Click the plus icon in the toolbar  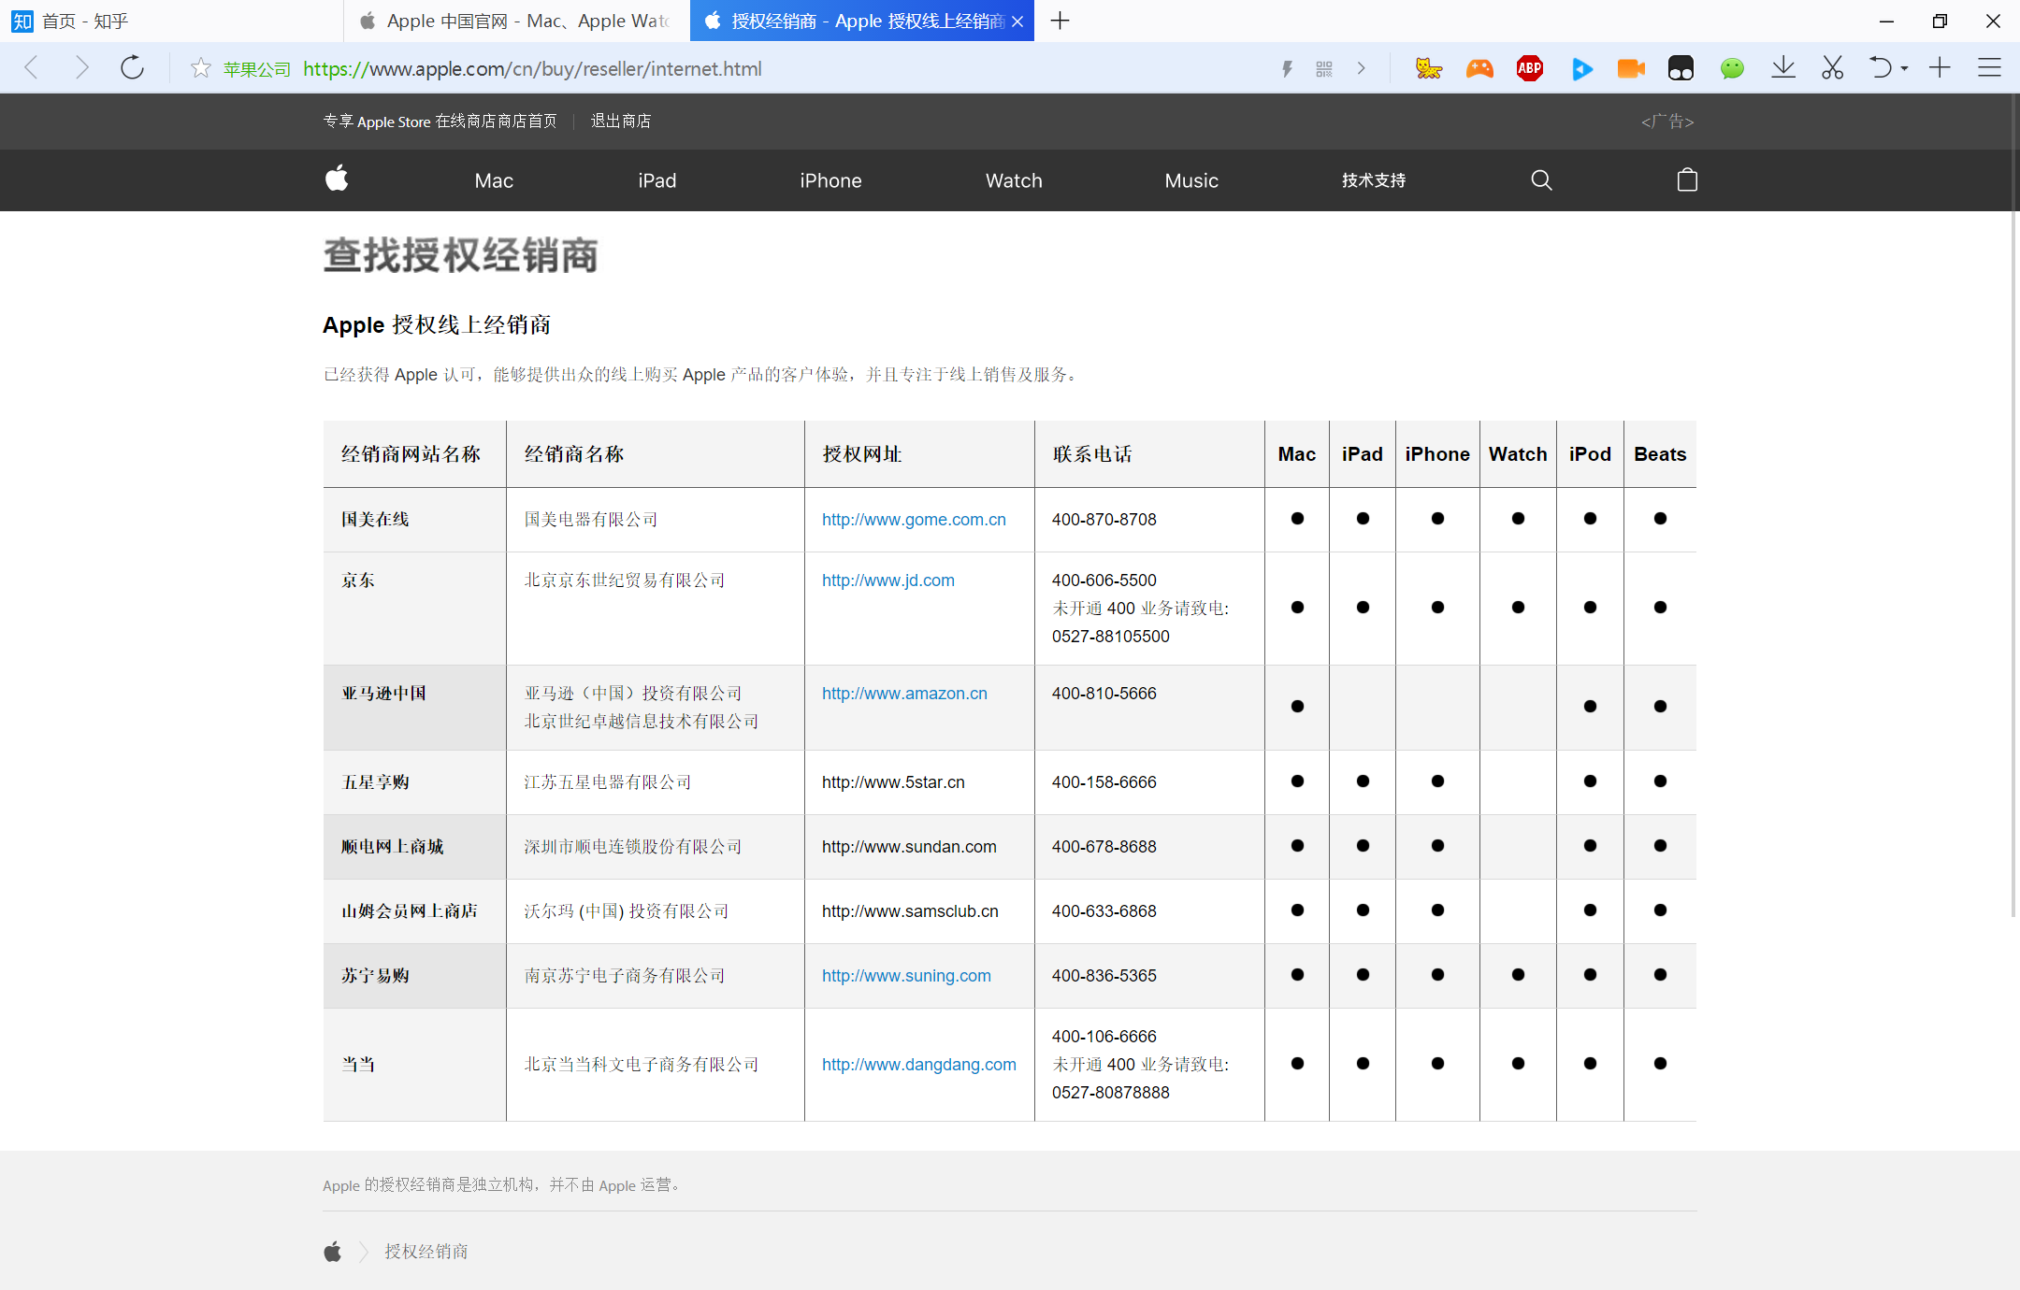pos(1940,68)
